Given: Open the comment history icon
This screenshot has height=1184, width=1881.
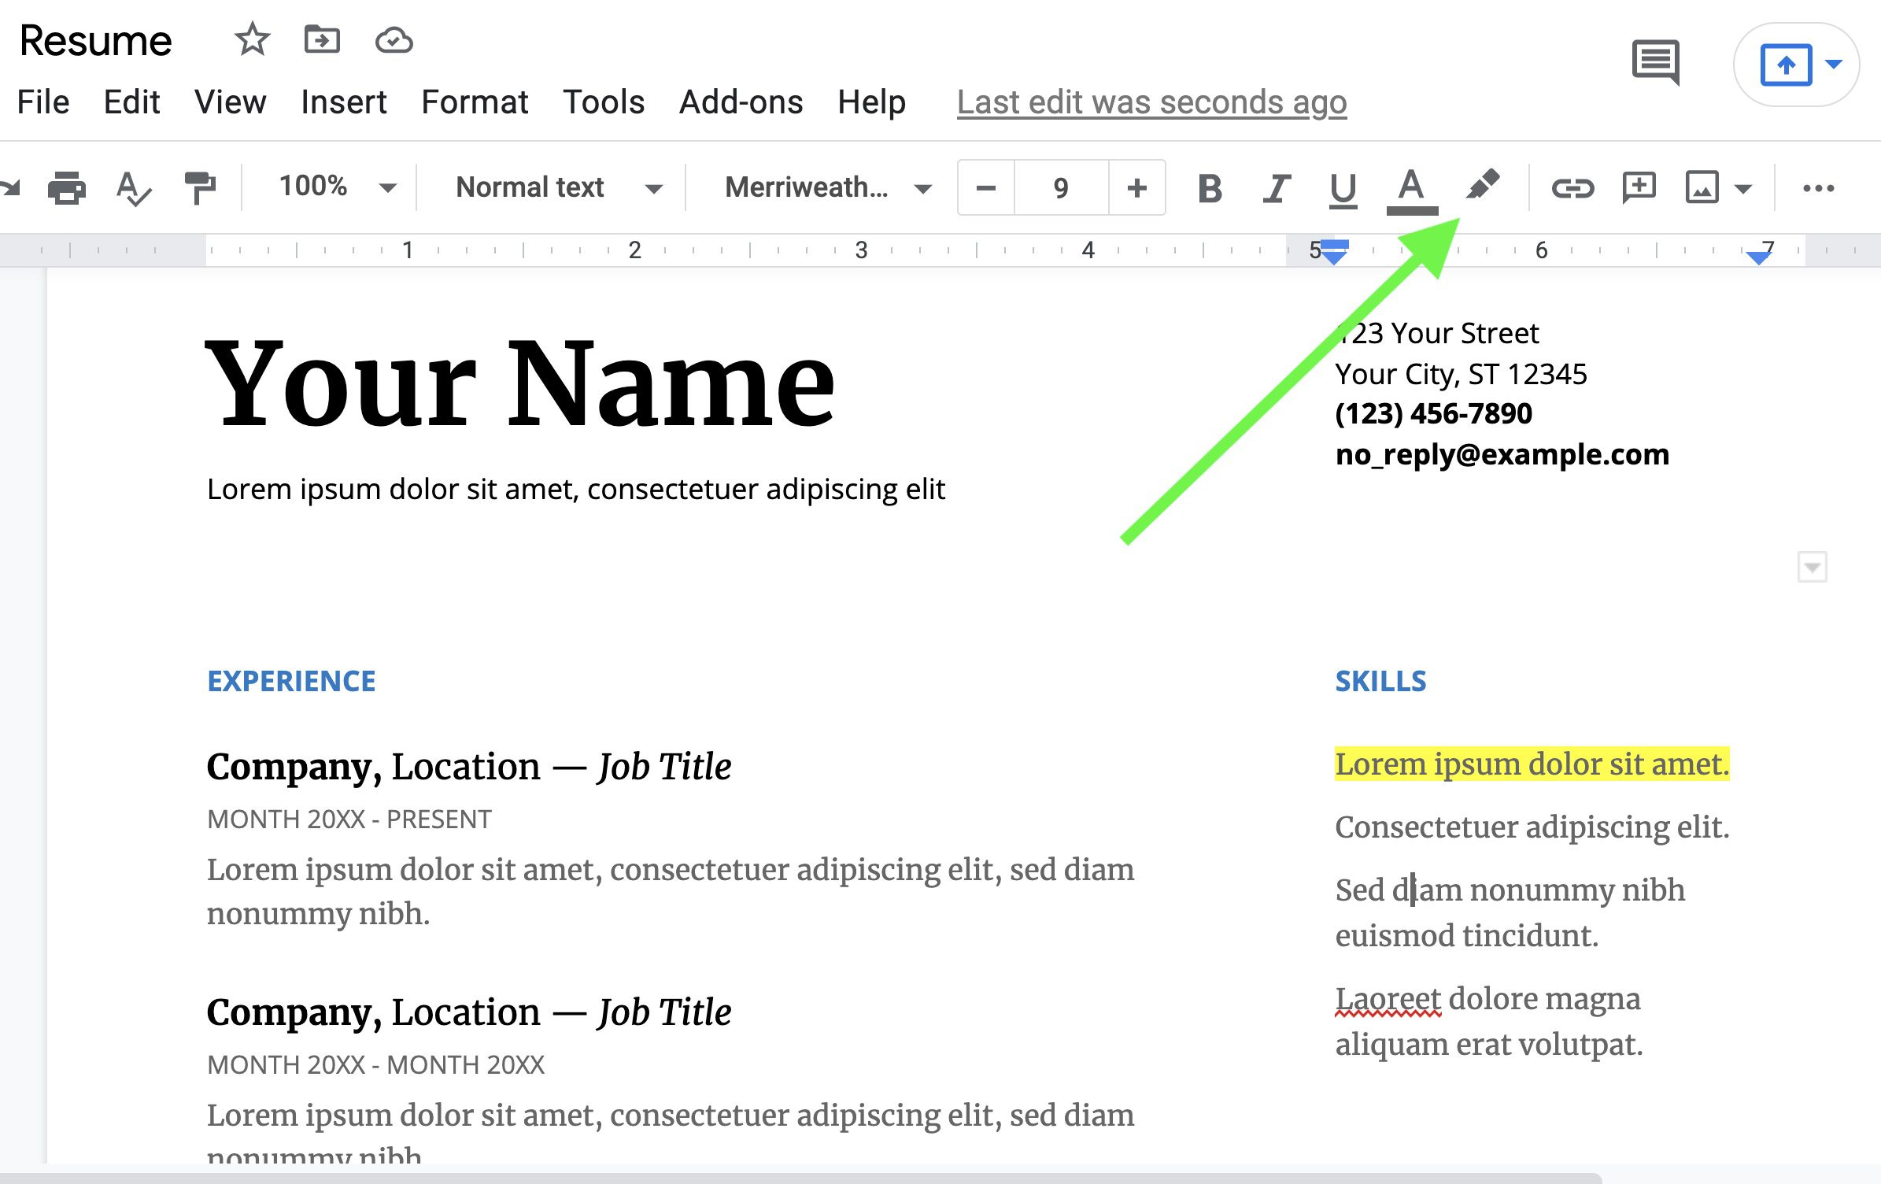Looking at the screenshot, I should coord(1656,62).
